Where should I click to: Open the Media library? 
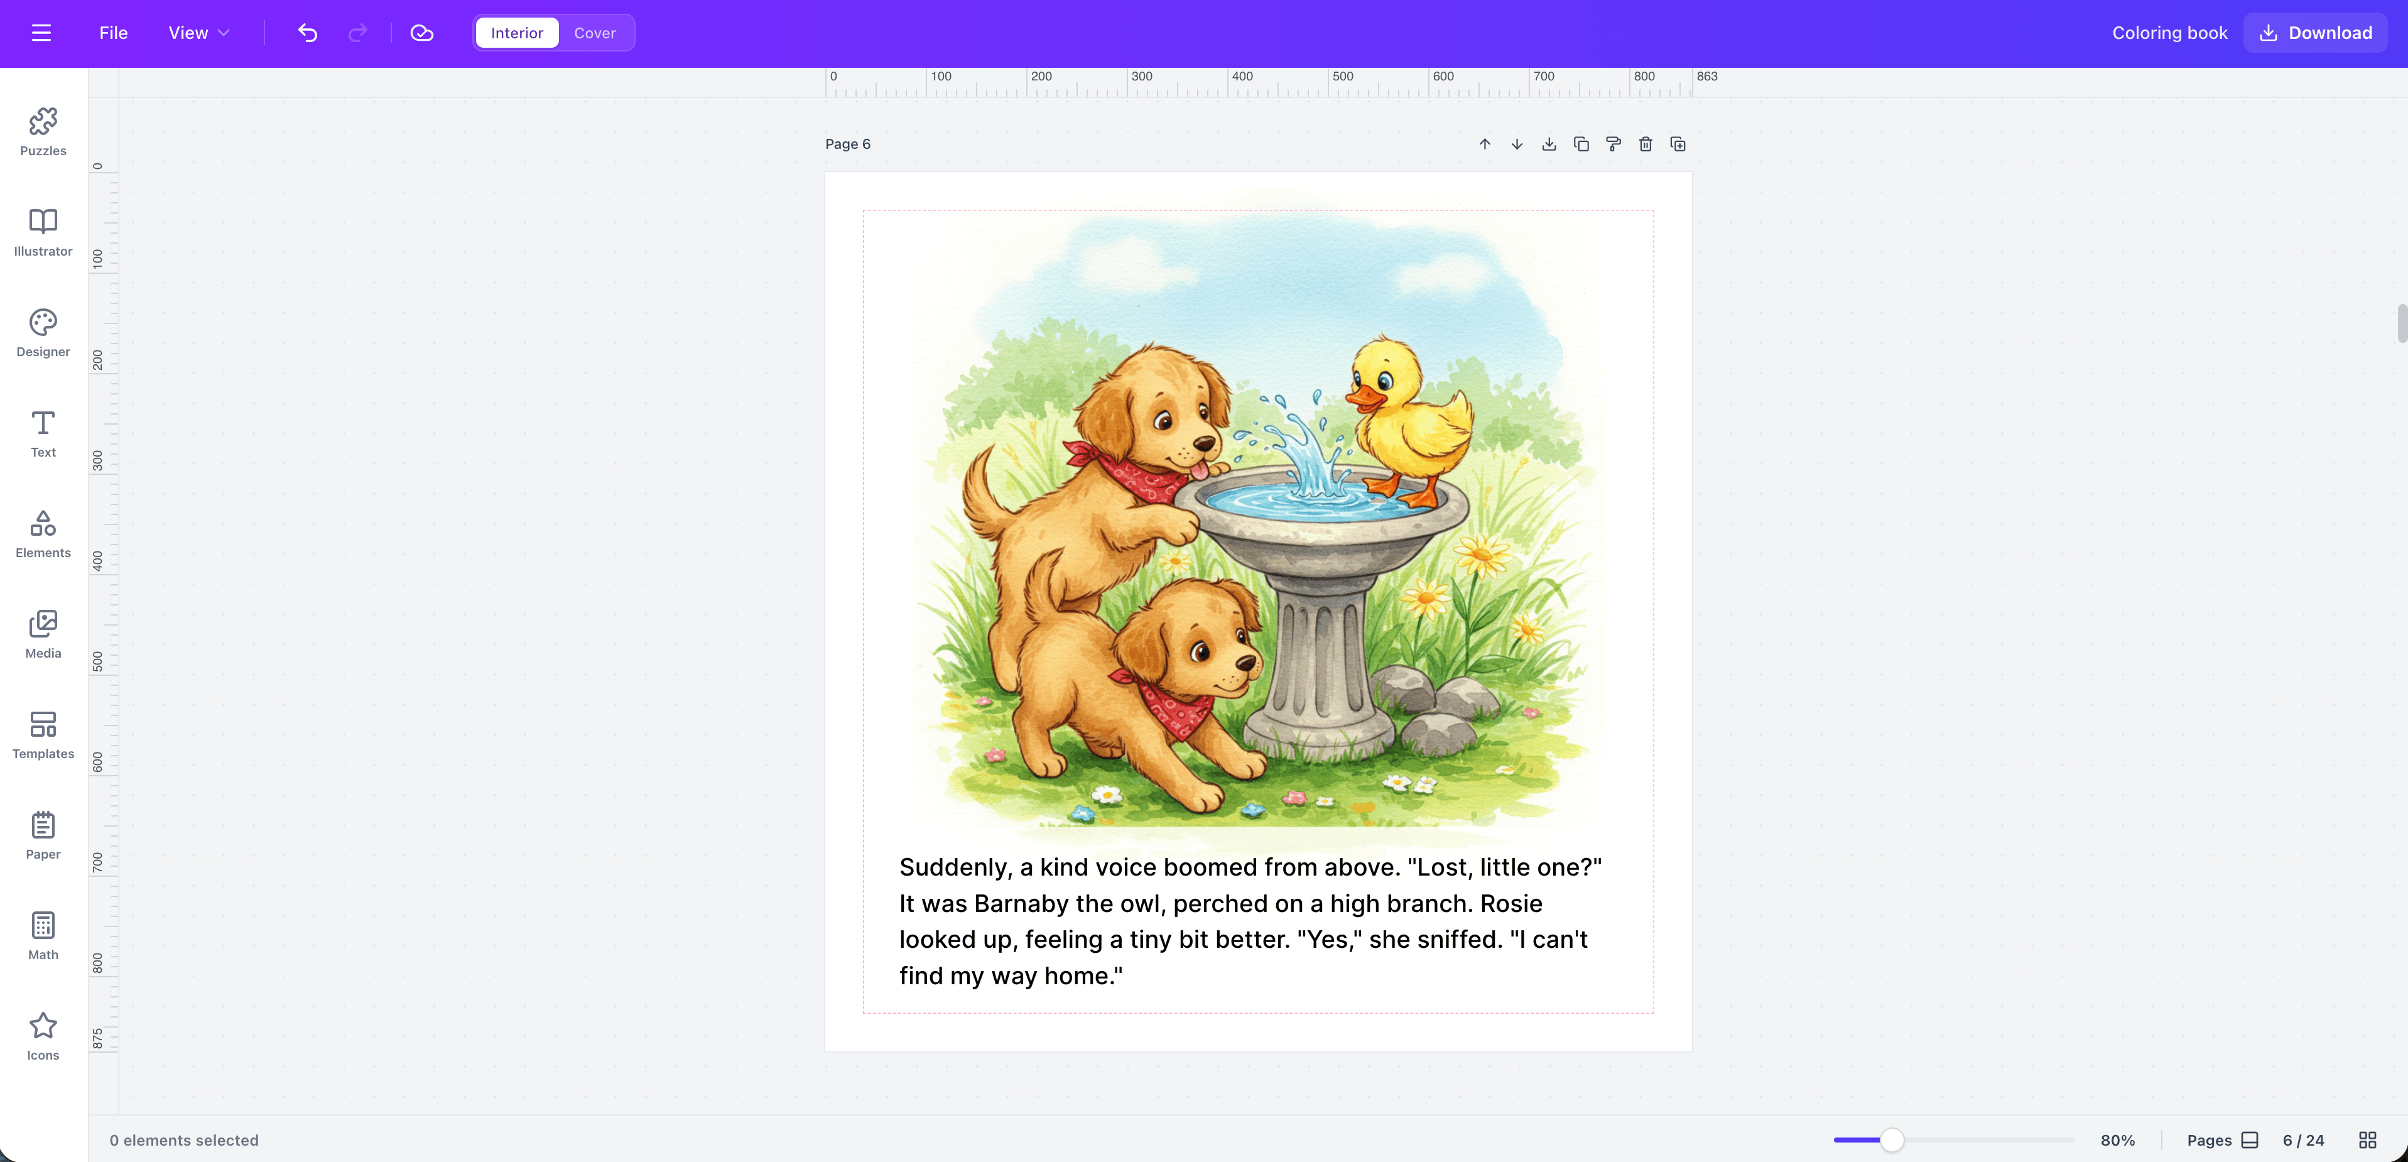(42, 634)
